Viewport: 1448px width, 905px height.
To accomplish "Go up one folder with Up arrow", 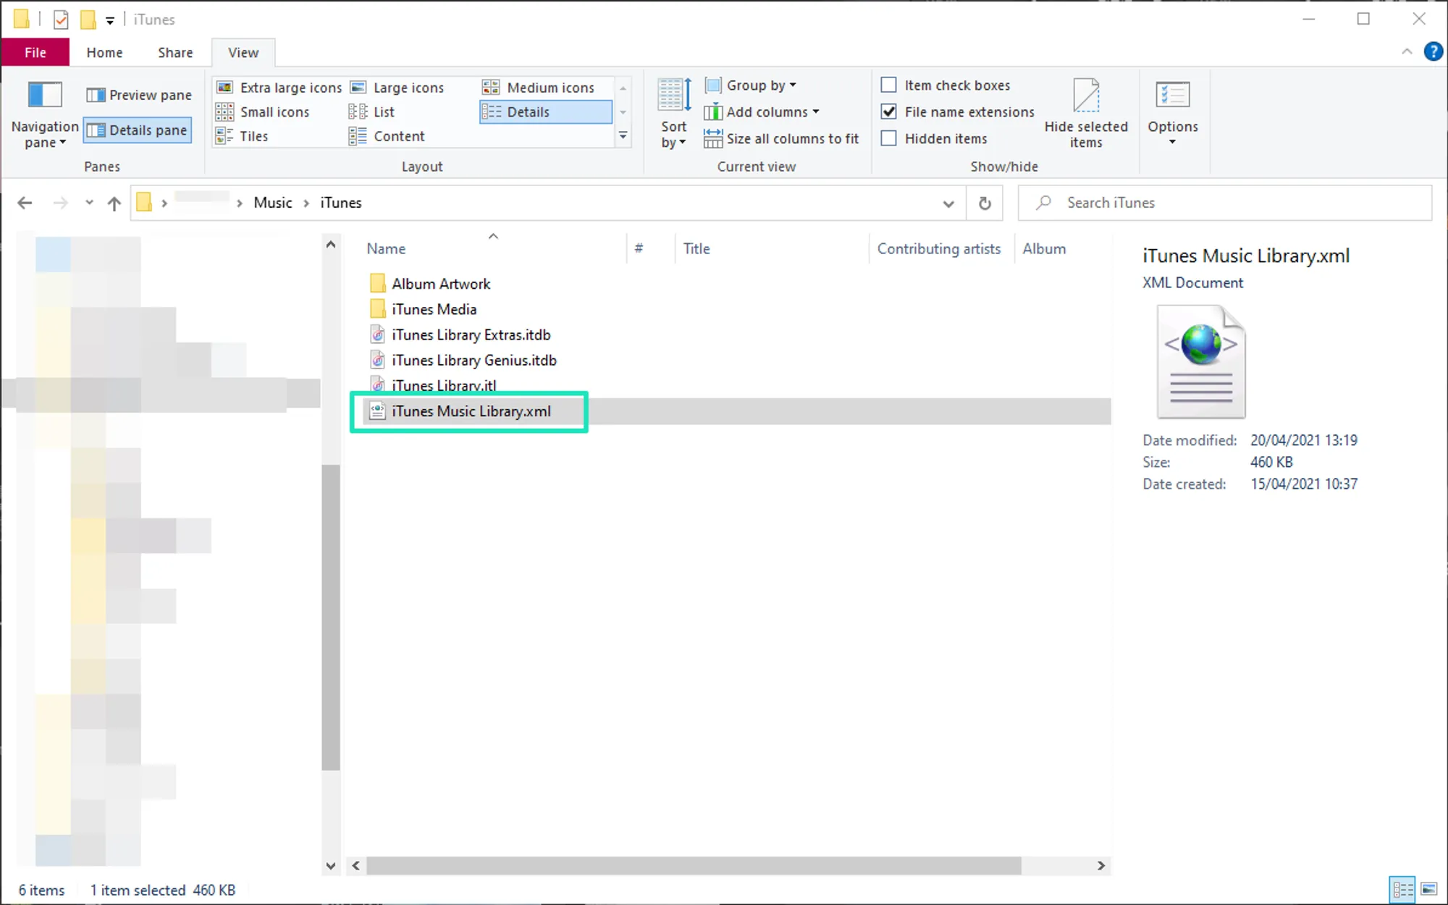I will click(114, 203).
